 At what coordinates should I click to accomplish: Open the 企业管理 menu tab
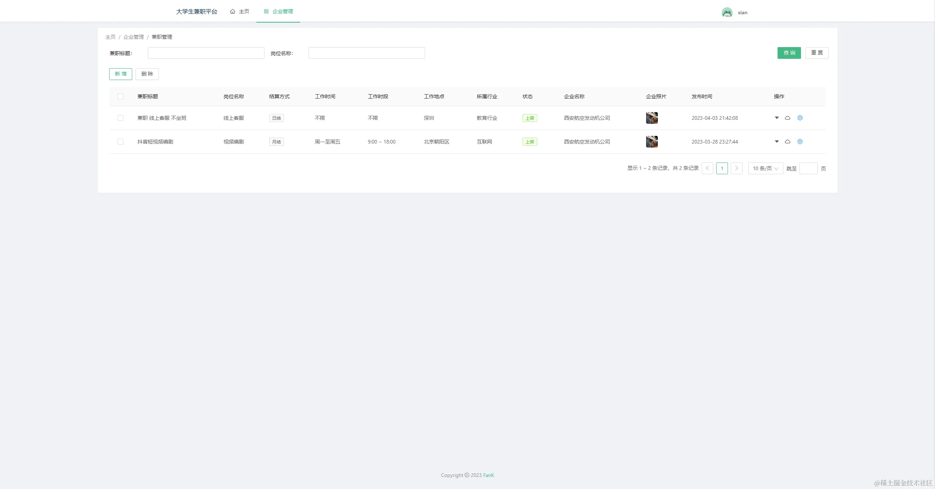click(278, 12)
